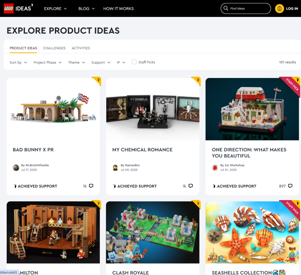301x275 pixels.
Task: Visit RamanBro's profile link
Action: 132,165
